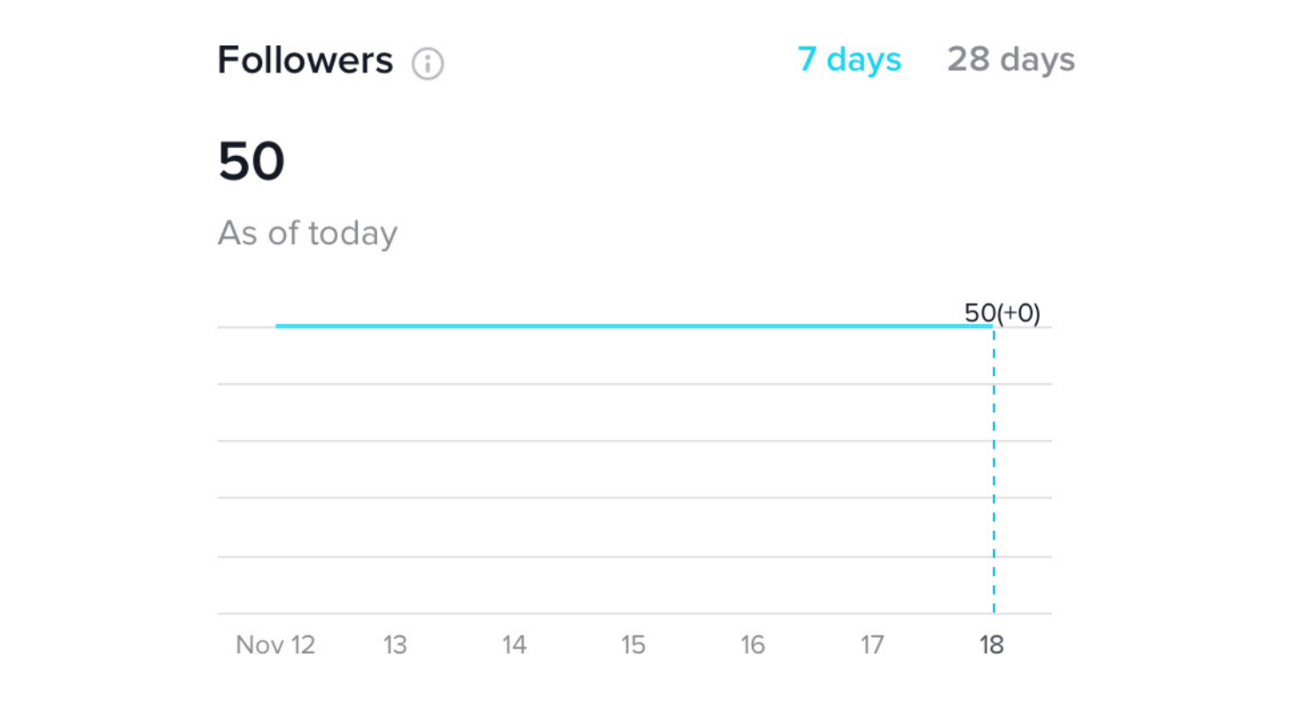Image resolution: width=1293 pixels, height=708 pixels.
Task: Click the left end of the blue line
Action: [x=278, y=326]
